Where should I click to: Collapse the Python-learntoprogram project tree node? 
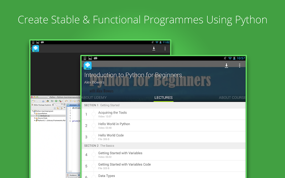(32, 111)
